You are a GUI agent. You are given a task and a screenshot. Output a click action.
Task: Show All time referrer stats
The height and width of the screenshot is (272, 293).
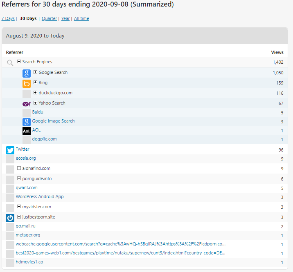[81, 19]
